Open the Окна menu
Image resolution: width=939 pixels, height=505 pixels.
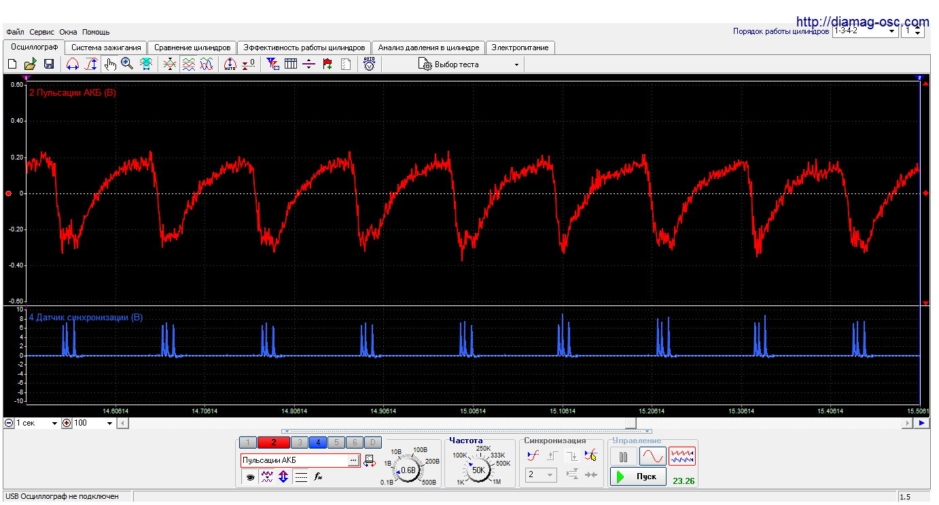click(68, 32)
